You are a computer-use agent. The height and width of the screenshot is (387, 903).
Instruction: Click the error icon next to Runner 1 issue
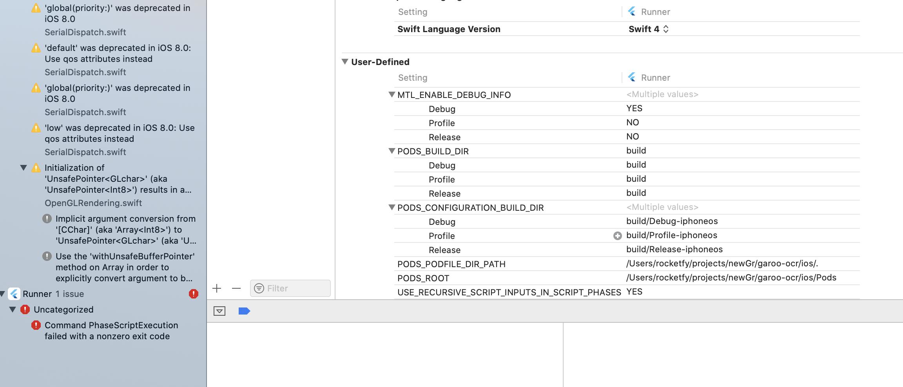pos(192,294)
